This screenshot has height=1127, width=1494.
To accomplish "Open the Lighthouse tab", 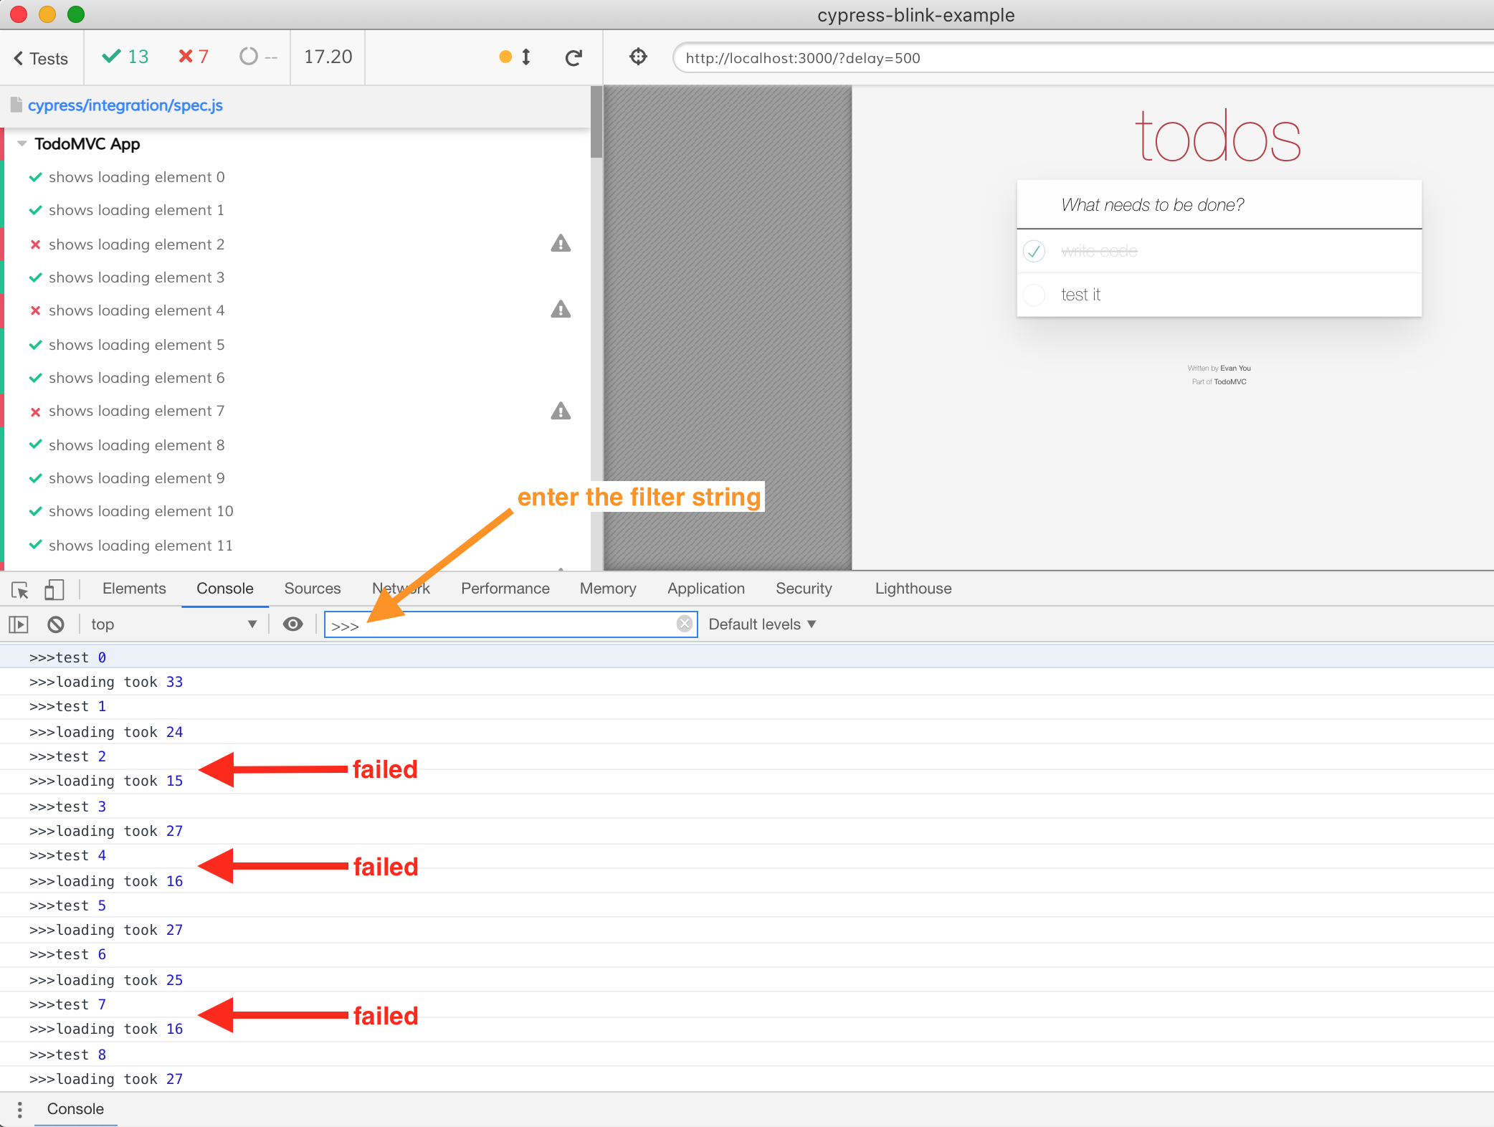I will pyautogui.click(x=913, y=589).
